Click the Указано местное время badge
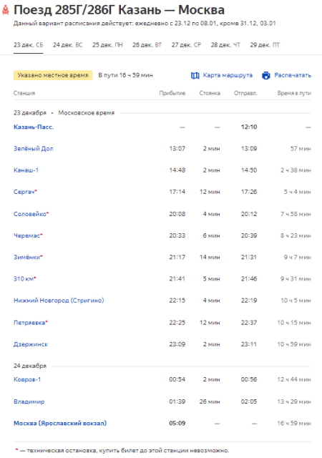This screenshot has width=322, height=458. point(53,75)
